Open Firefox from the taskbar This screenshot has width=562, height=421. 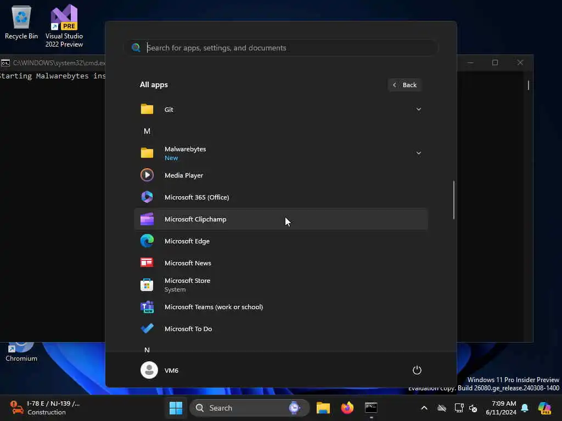[347, 408]
